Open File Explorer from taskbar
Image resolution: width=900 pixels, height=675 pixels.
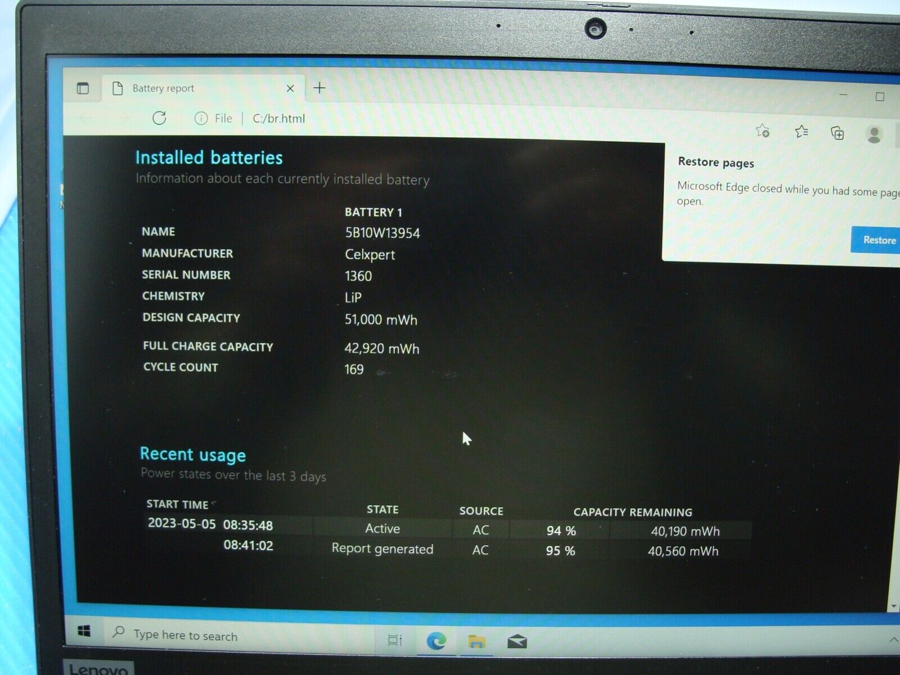(x=476, y=641)
